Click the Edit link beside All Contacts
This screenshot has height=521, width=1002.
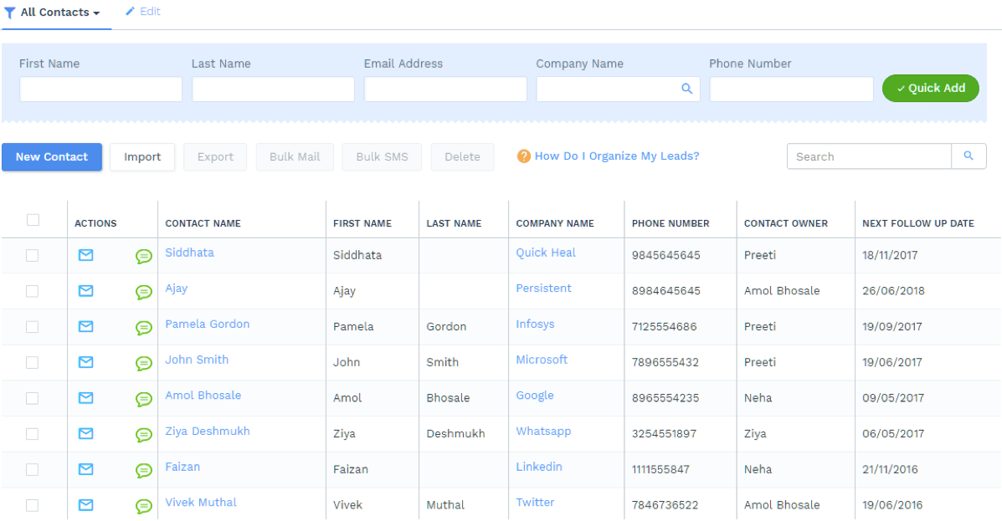coord(143,12)
